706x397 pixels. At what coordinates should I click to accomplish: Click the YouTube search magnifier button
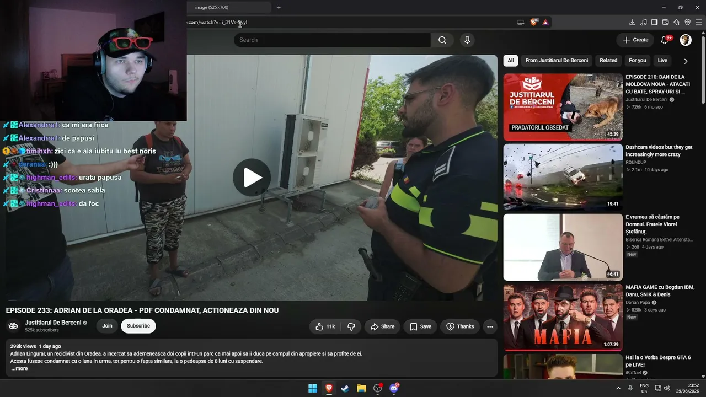pyautogui.click(x=442, y=40)
